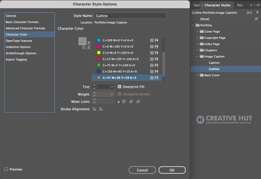This screenshot has width=261, height=179.
Task: Collapse the Image Caption folder
Action: 197,56
